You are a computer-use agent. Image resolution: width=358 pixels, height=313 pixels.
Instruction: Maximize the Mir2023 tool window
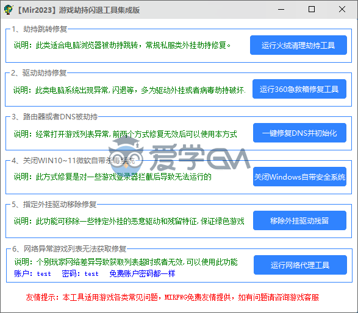click(312, 9)
